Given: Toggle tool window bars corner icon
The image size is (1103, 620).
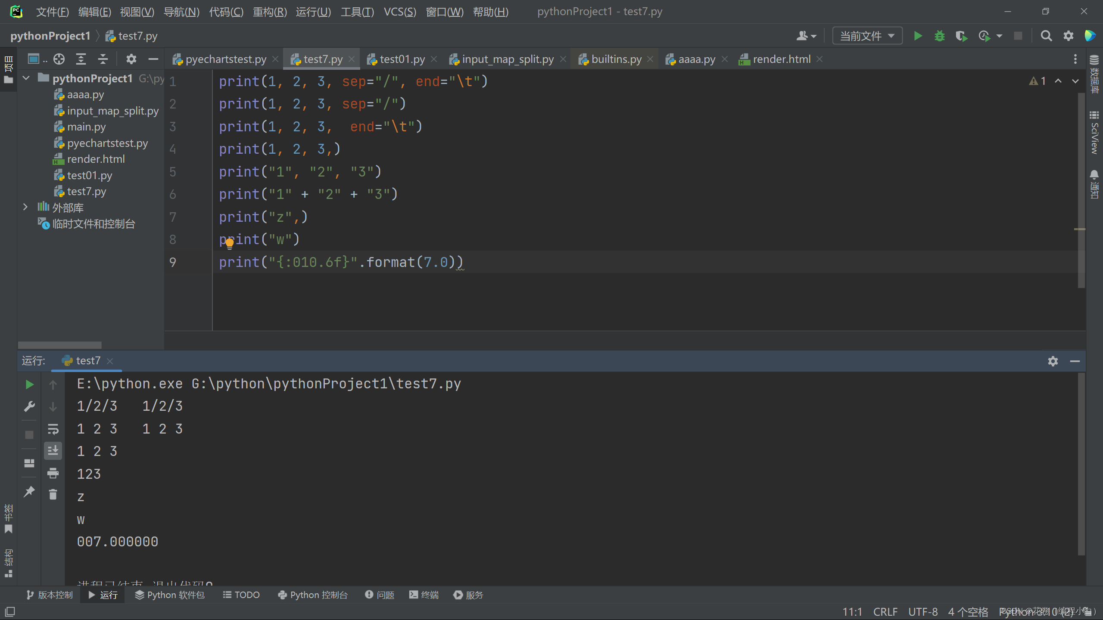Looking at the screenshot, I should (x=10, y=611).
